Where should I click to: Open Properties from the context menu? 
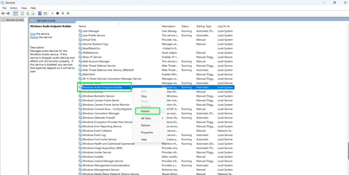pos(147,133)
